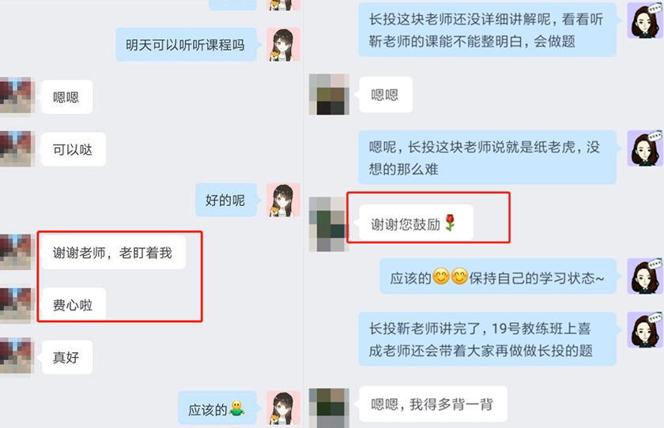Click the blurred avatar beside 谢谢您鼓励
The height and width of the screenshot is (428, 664).
pos(329,224)
